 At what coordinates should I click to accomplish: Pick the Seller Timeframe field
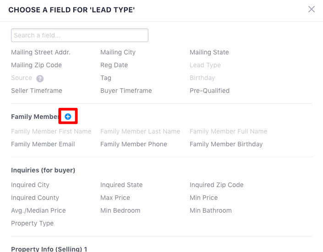click(37, 91)
